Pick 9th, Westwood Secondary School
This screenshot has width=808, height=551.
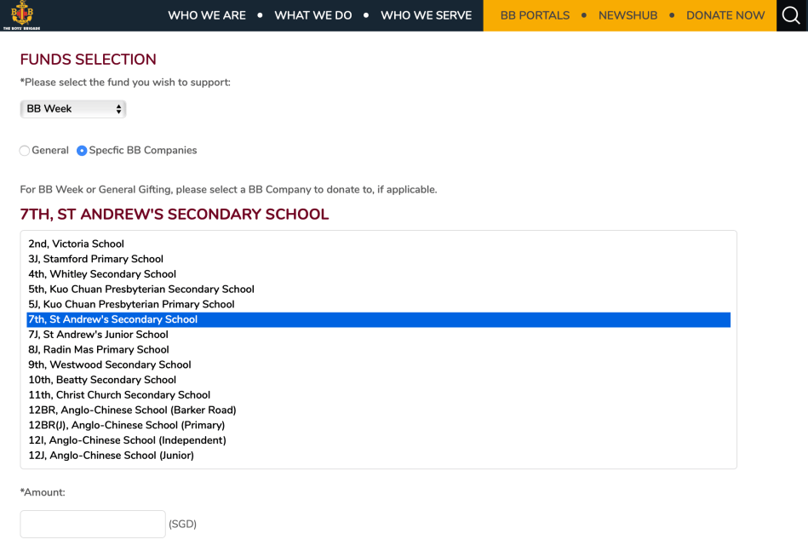tap(109, 364)
